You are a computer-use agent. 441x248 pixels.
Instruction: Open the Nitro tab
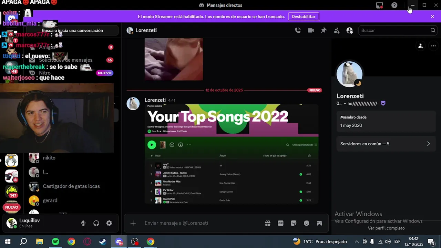(x=72, y=73)
